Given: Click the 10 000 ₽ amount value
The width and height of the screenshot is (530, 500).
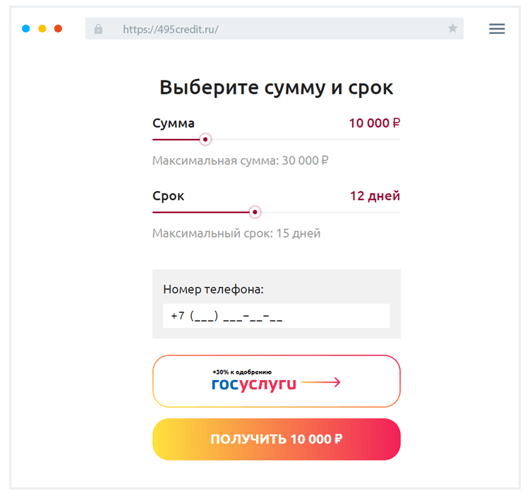Looking at the screenshot, I should [374, 123].
